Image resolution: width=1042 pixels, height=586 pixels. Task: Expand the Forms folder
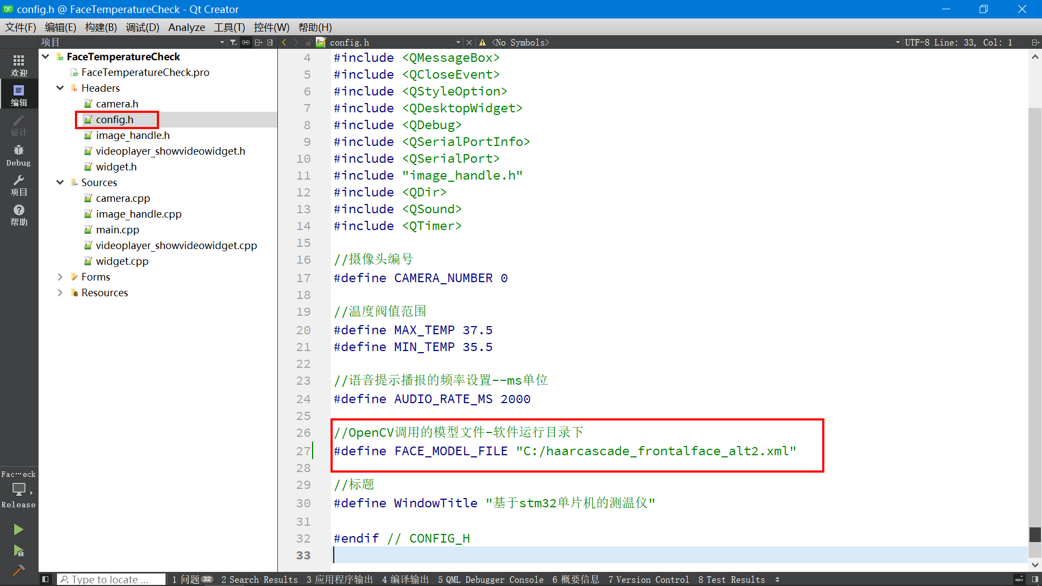pos(60,277)
